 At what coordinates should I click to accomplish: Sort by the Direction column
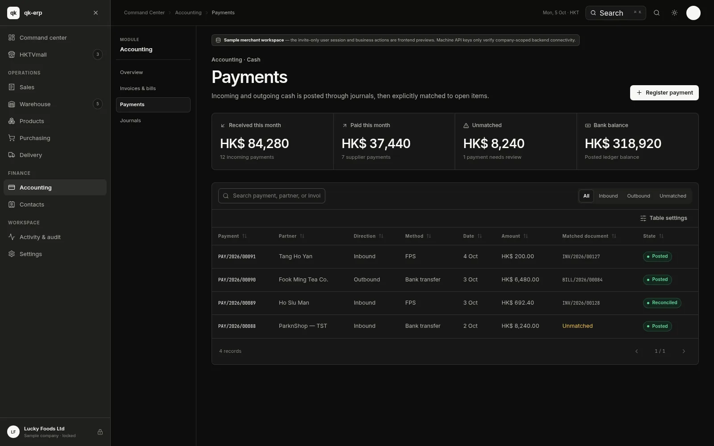pyautogui.click(x=368, y=236)
